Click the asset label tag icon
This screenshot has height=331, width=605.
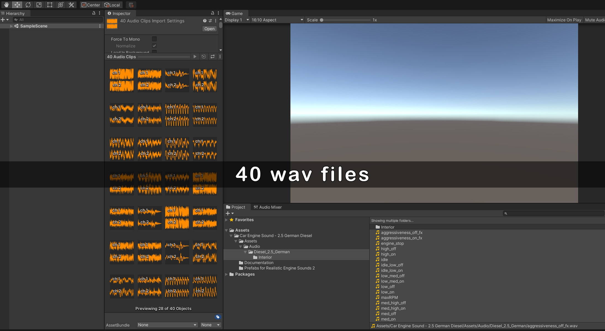[x=218, y=317]
